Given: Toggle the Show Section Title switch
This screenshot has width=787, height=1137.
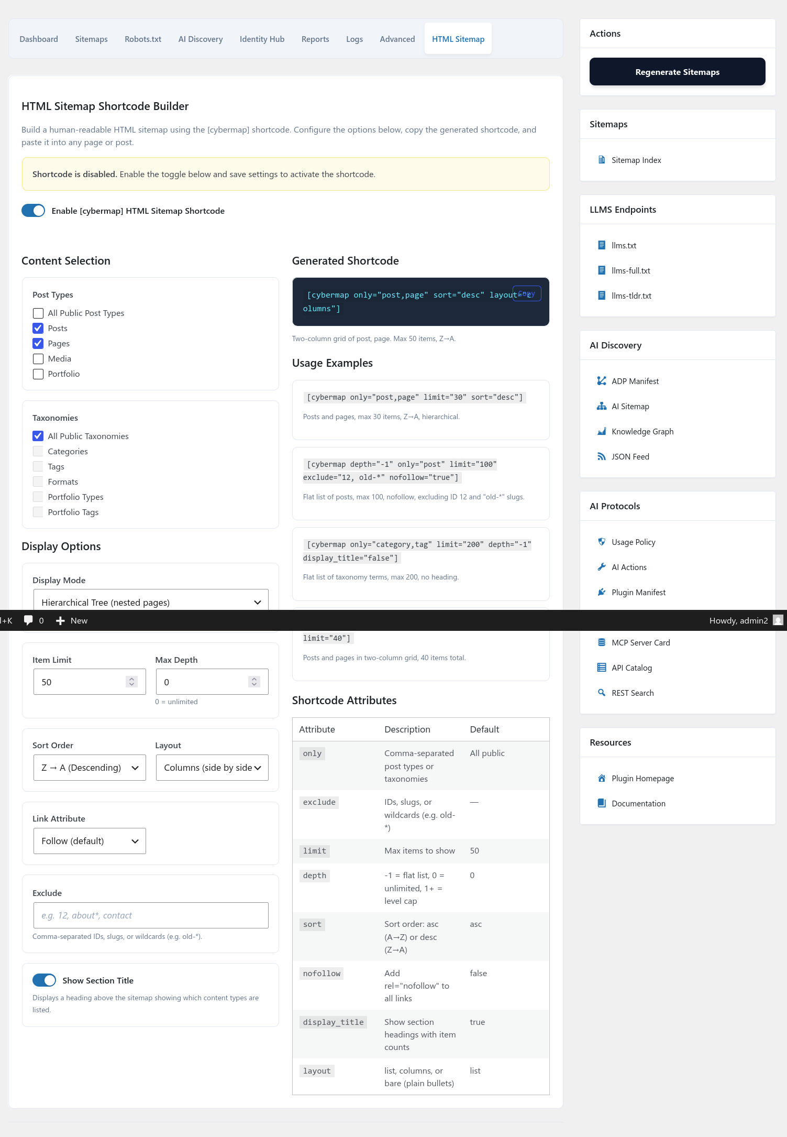Looking at the screenshot, I should pos(44,980).
